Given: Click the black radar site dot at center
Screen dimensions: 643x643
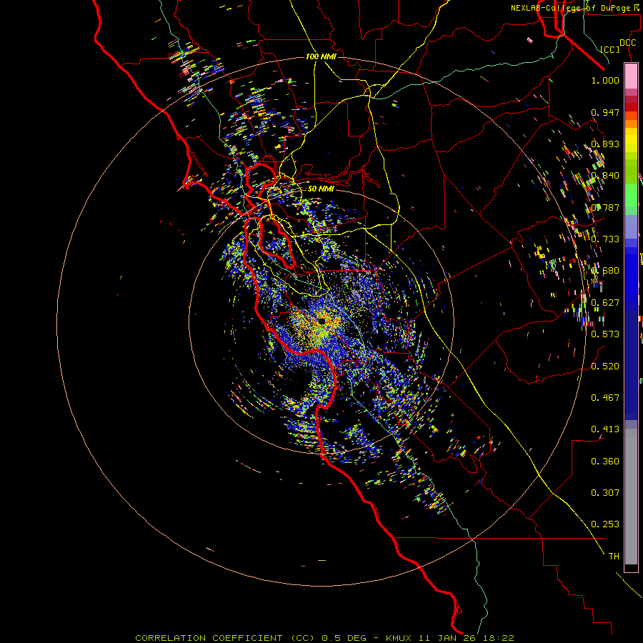Looking at the screenshot, I should point(321,321).
